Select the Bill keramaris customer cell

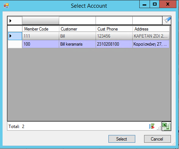point(77,44)
